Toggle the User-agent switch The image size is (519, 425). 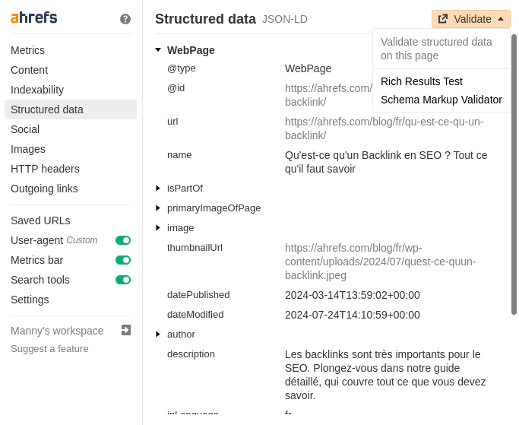pos(123,240)
